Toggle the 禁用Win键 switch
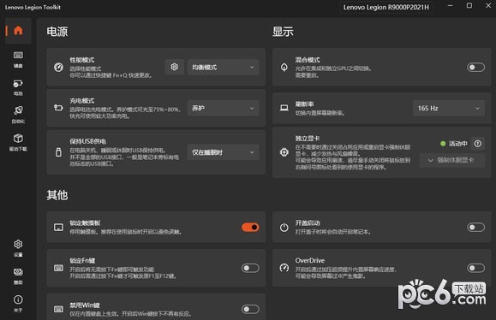Image resolution: width=496 pixels, height=320 pixels. pos(250,309)
